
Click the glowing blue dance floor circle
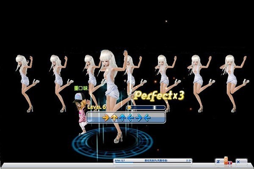113,142
